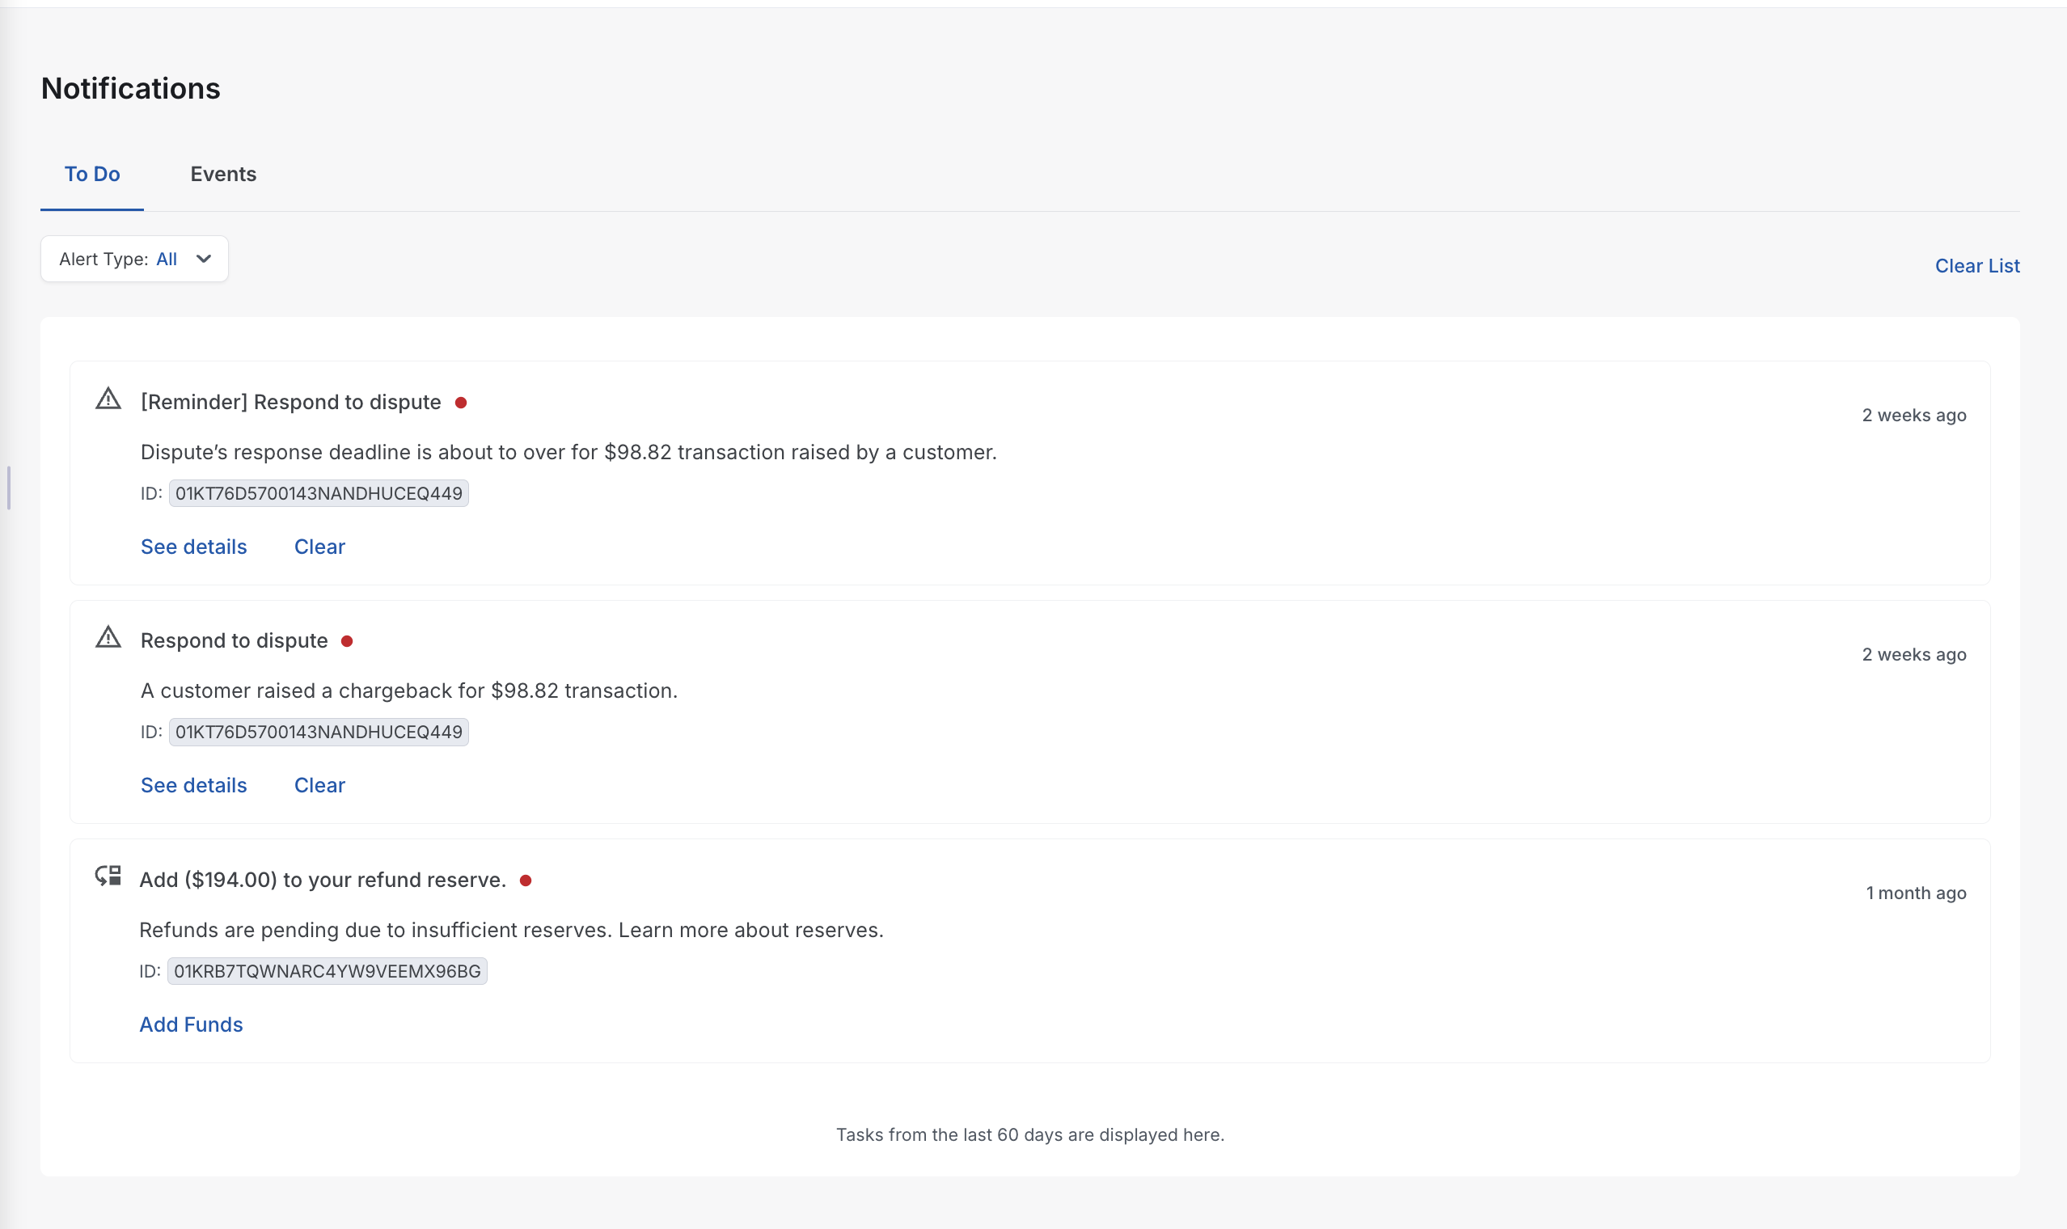Click '2 weeks ago' on chargeback alert
This screenshot has width=2067, height=1229.
tap(1914, 654)
